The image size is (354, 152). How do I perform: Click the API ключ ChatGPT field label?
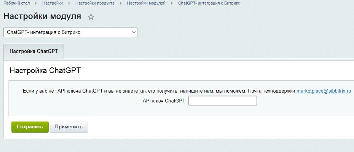(164, 101)
